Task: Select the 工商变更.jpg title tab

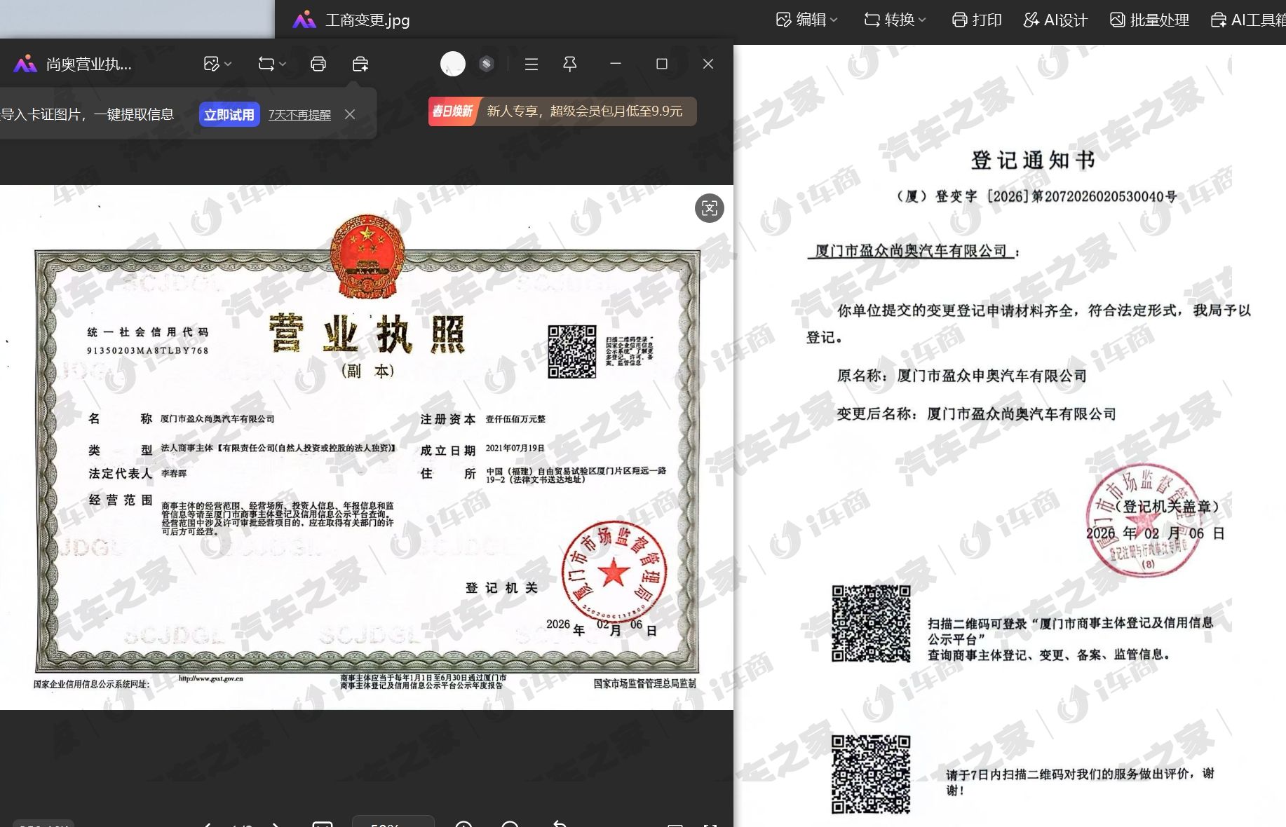Action: (x=367, y=20)
